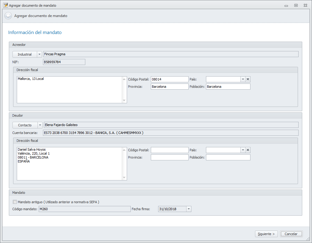Minimize the mandate dialog window
Image resolution: width=312 pixels, height=243 pixels.
286,5
